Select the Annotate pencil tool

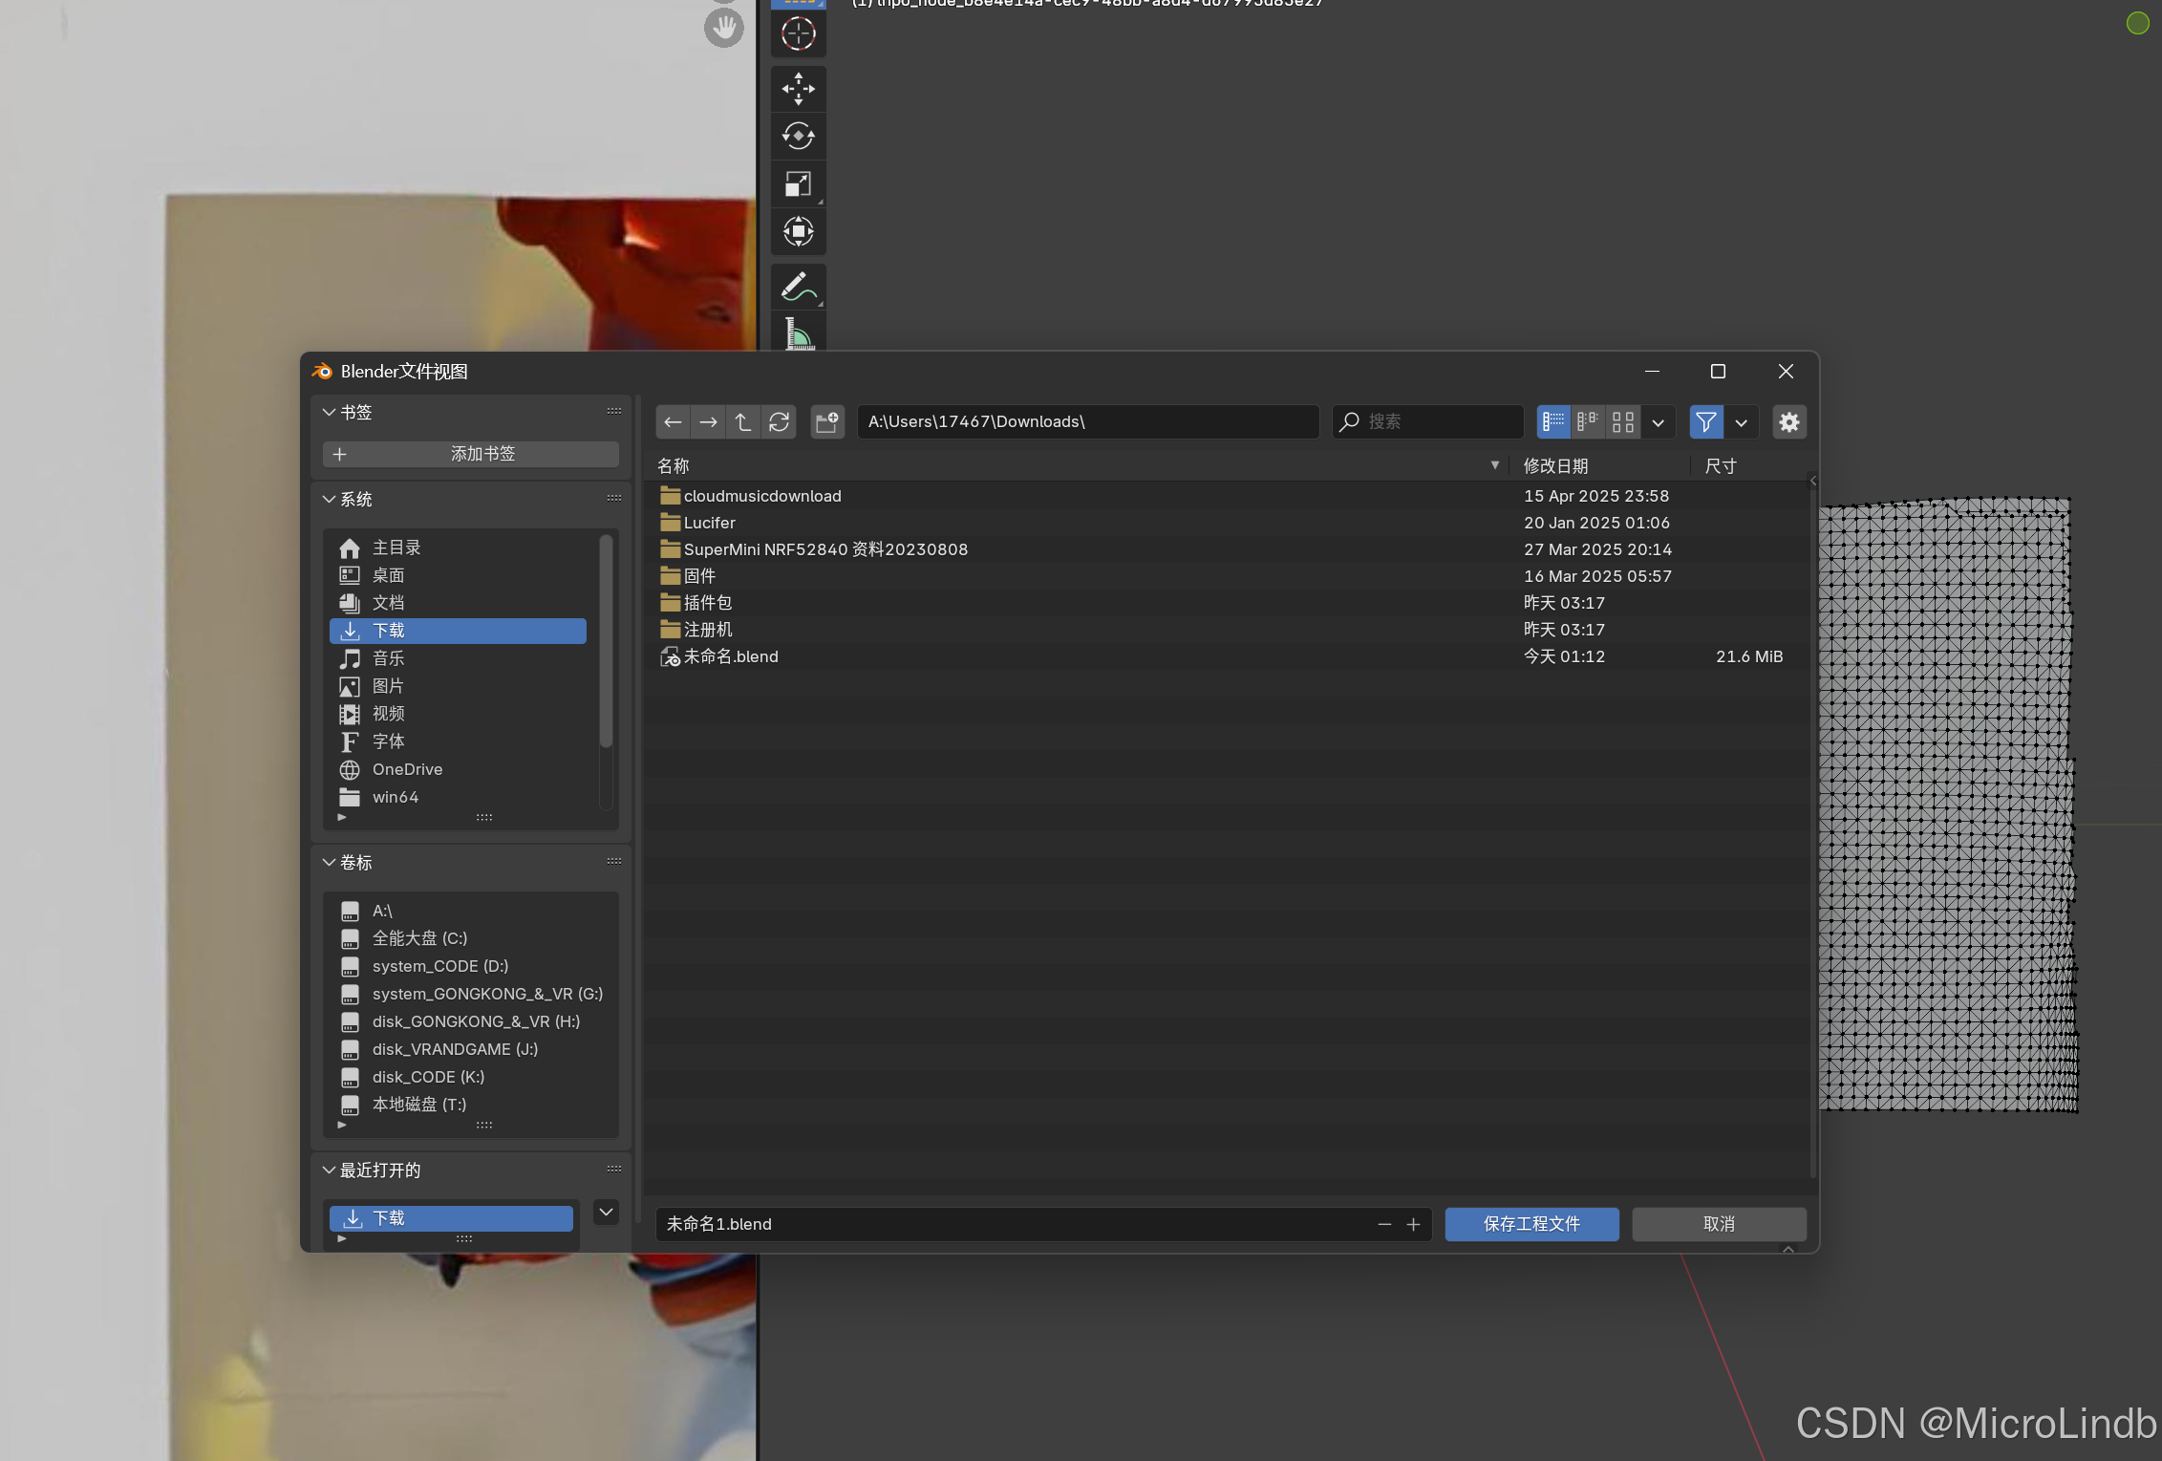click(798, 287)
